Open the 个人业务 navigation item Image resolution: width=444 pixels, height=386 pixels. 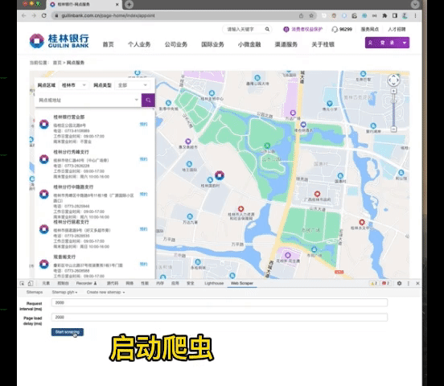[x=139, y=44]
